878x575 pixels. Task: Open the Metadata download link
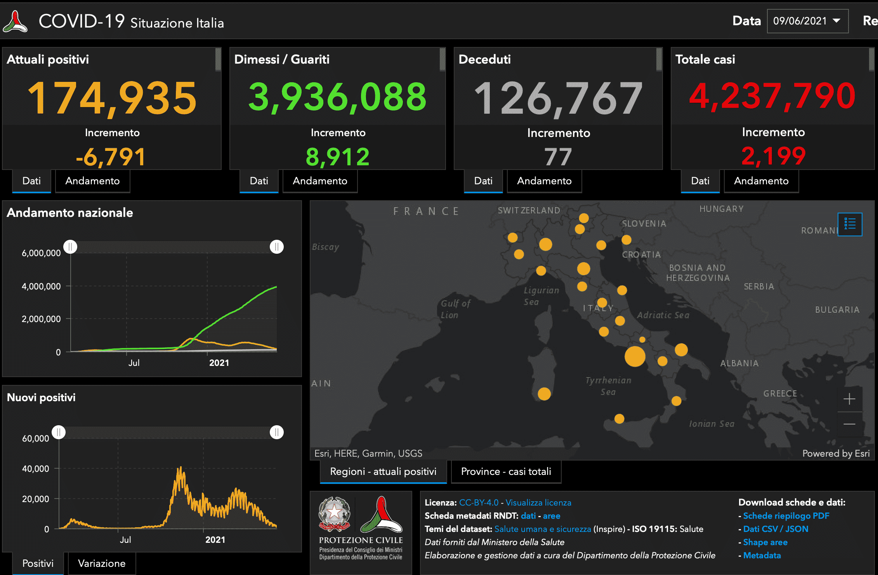(x=762, y=556)
